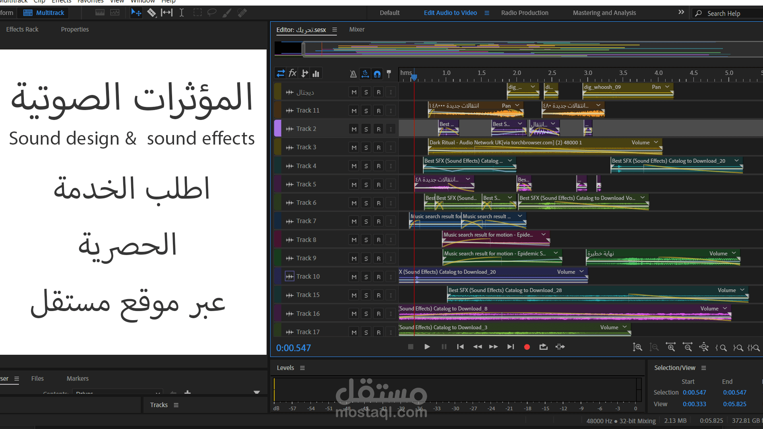This screenshot has width=763, height=429.
Task: Activate the Slip tool
Action: point(167,13)
